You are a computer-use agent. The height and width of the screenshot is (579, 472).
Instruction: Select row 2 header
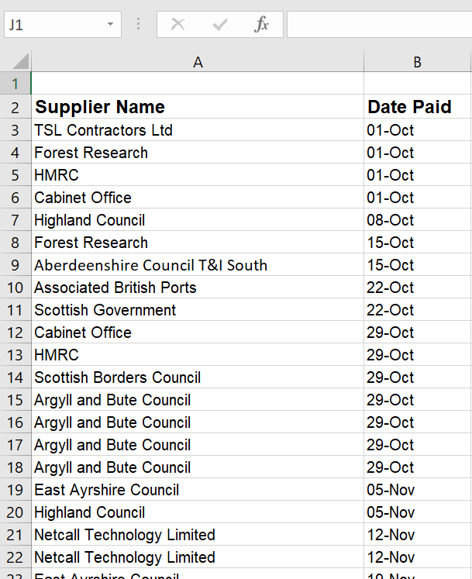(x=15, y=107)
